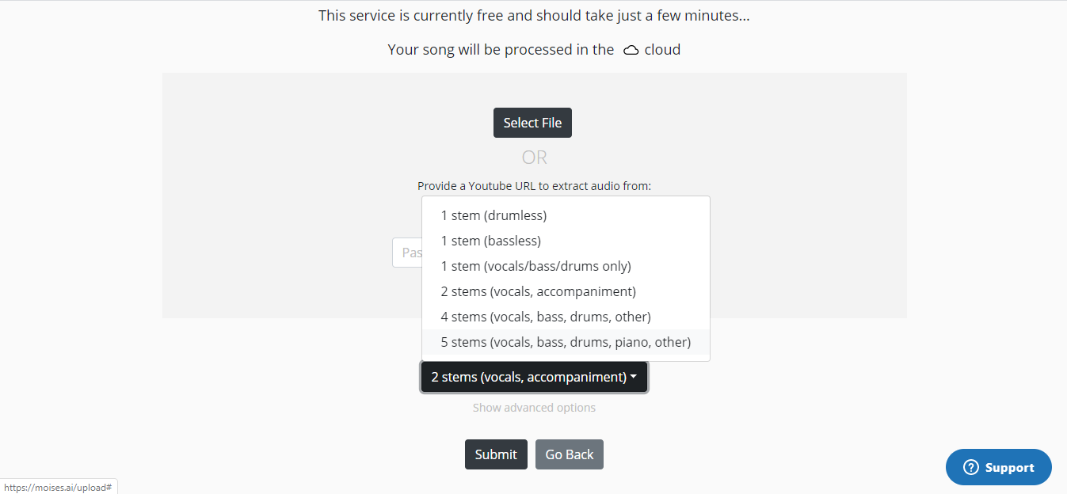Click the Youtube URL instruction label
Viewport: 1067px width, 494px height.
pos(534,186)
